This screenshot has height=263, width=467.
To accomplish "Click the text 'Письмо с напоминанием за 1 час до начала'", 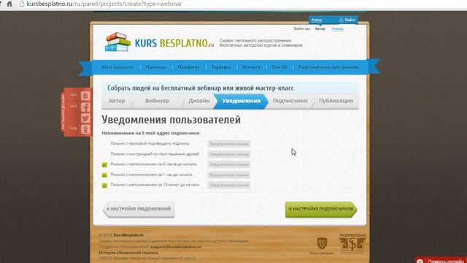I will pos(151,175).
